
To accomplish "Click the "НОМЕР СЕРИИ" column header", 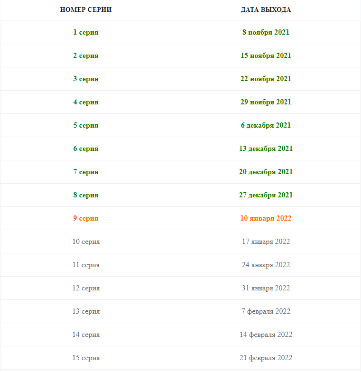I will pos(86,9).
